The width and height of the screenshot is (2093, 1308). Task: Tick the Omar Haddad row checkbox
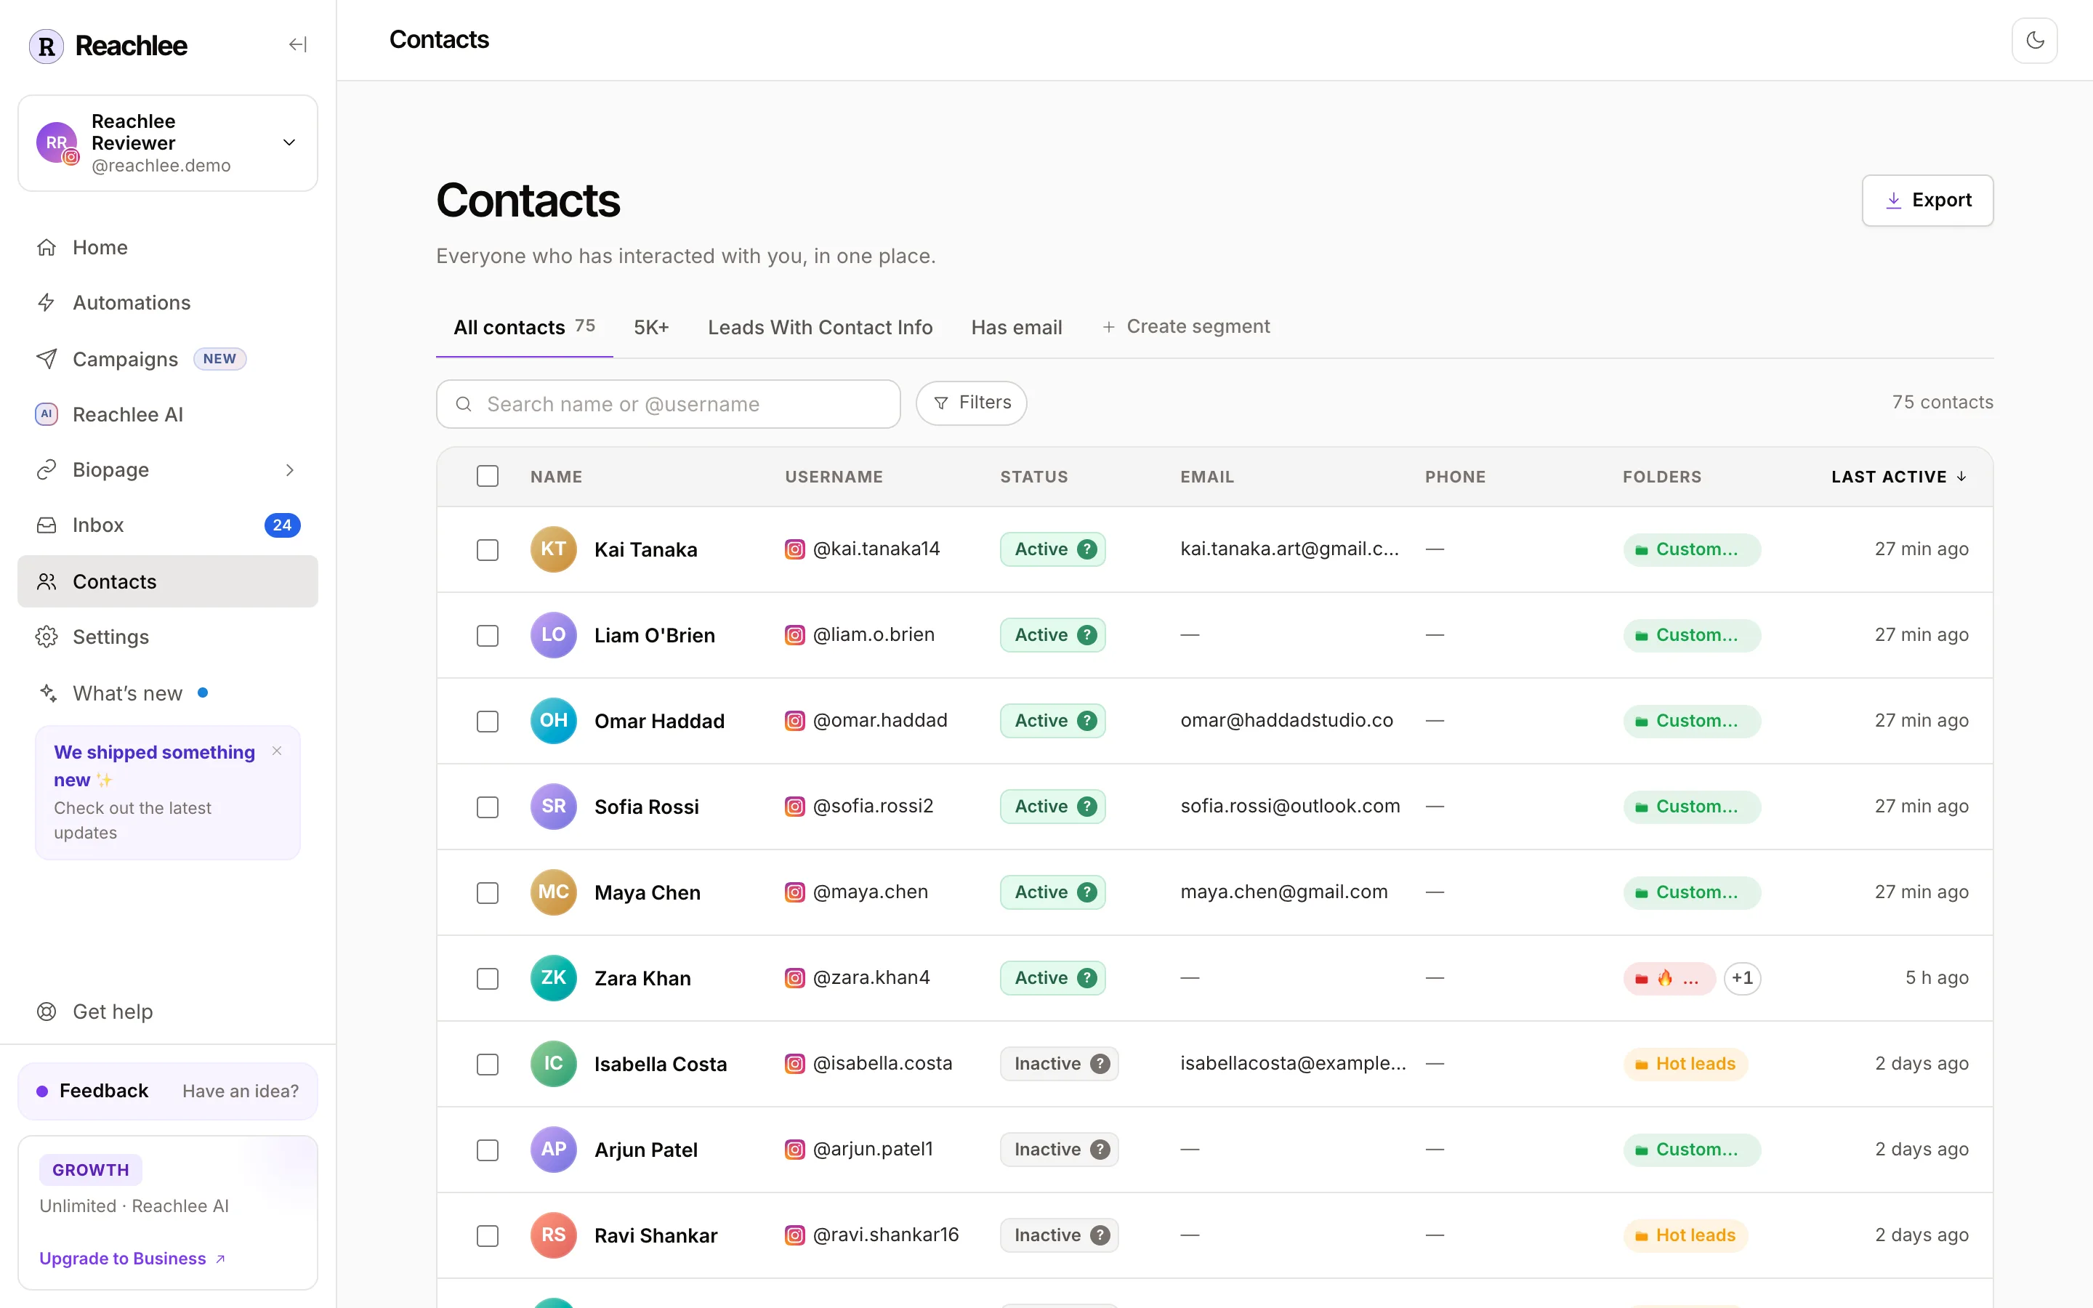click(488, 722)
